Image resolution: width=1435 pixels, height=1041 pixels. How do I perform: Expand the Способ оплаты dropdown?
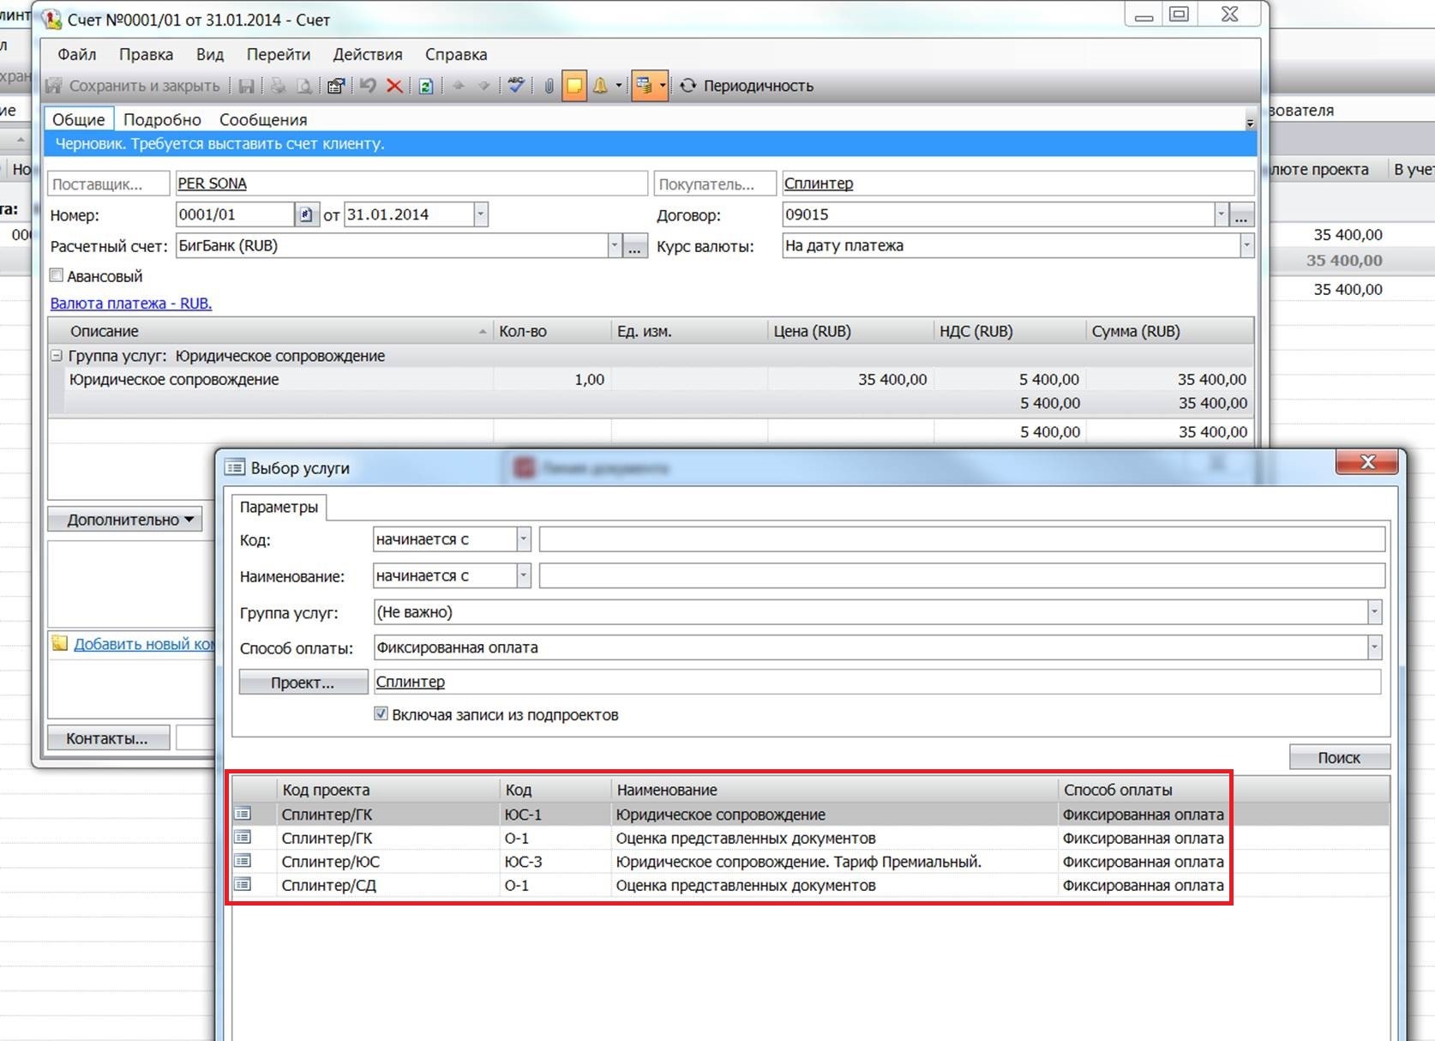pos(1374,647)
